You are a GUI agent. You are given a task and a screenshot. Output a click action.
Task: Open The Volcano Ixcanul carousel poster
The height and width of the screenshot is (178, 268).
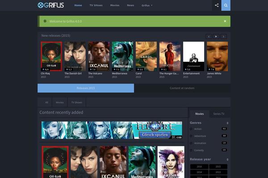pos(99,57)
